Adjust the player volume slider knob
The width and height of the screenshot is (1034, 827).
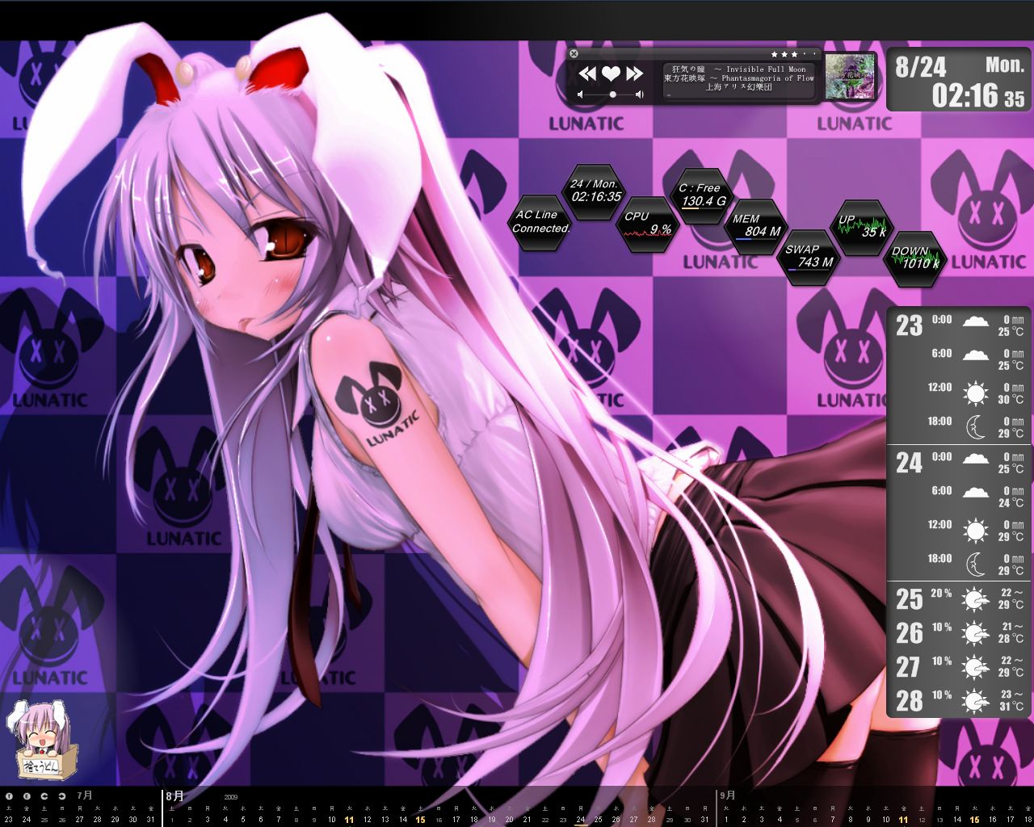(613, 95)
